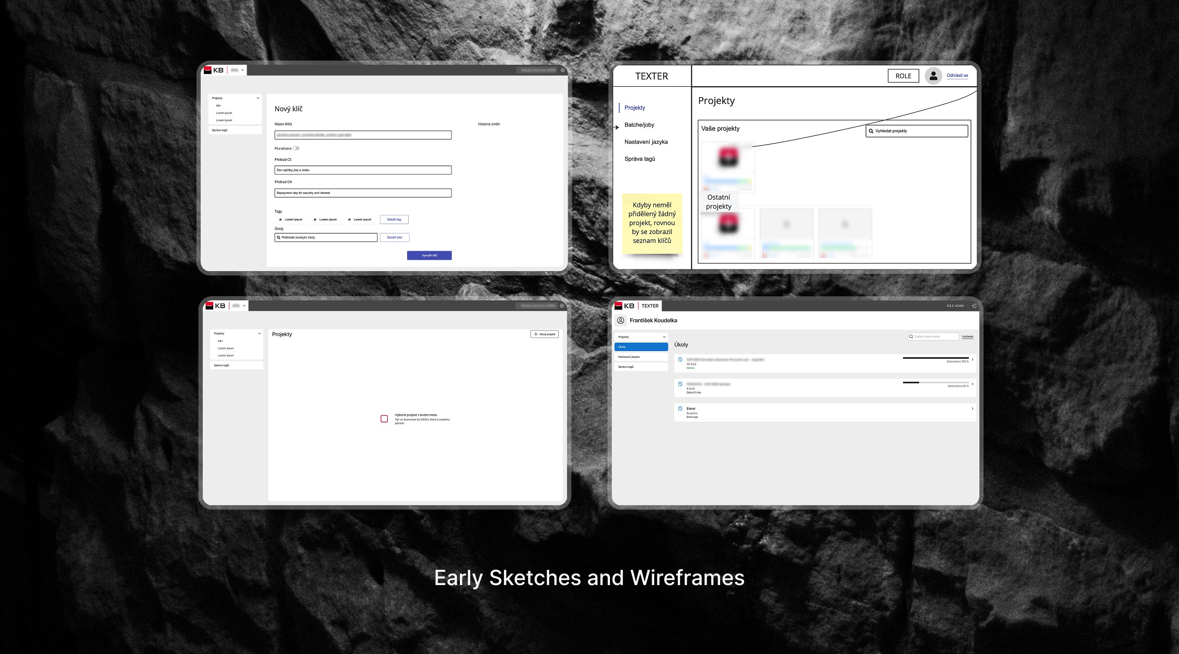The height and width of the screenshot is (654, 1179).
Task: Click the user avatar icon next to František Koudelka
Action: pyautogui.click(x=620, y=320)
